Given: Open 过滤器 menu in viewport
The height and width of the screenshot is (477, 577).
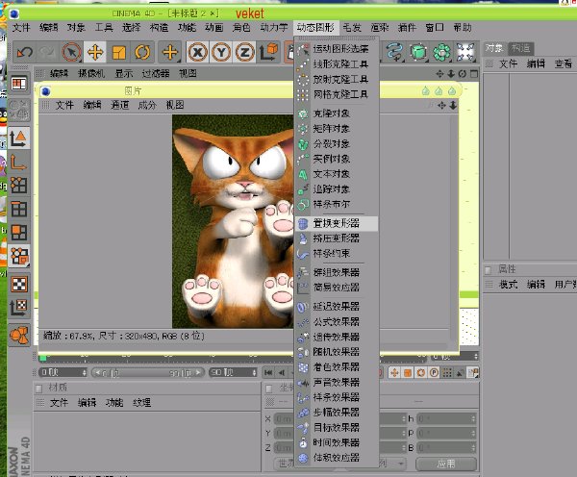Looking at the screenshot, I should coord(156,74).
